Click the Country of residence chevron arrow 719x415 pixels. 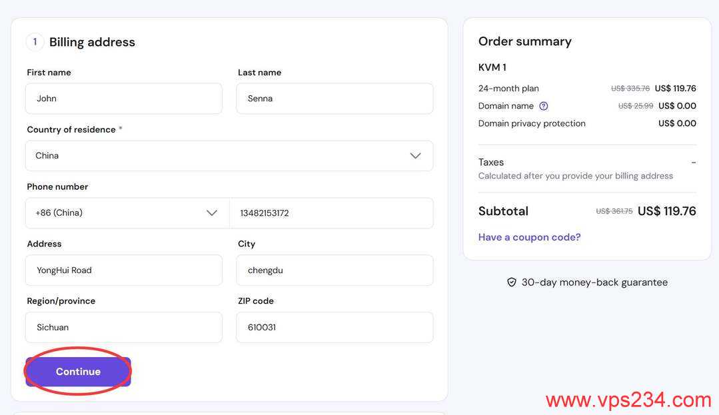pyautogui.click(x=415, y=156)
